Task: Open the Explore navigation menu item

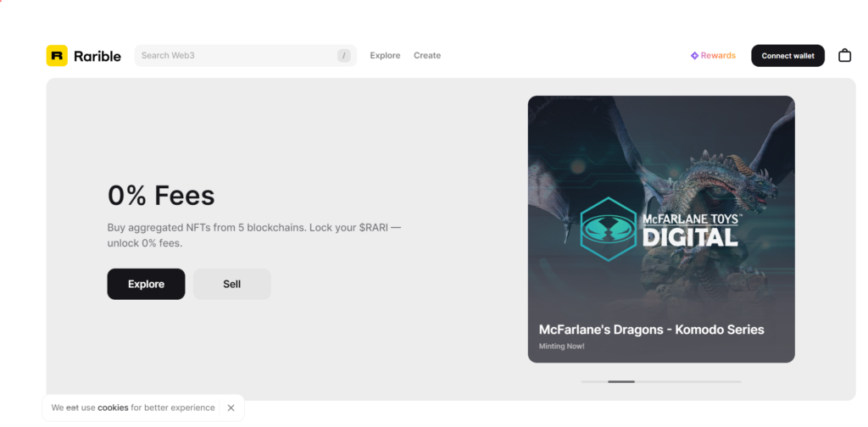Action: pos(385,55)
